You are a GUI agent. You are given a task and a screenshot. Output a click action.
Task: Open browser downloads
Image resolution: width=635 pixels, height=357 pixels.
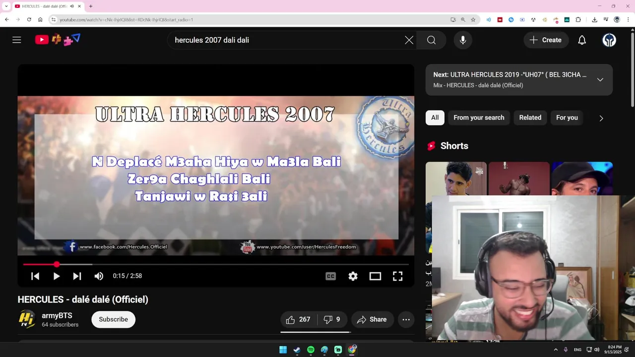595,20
